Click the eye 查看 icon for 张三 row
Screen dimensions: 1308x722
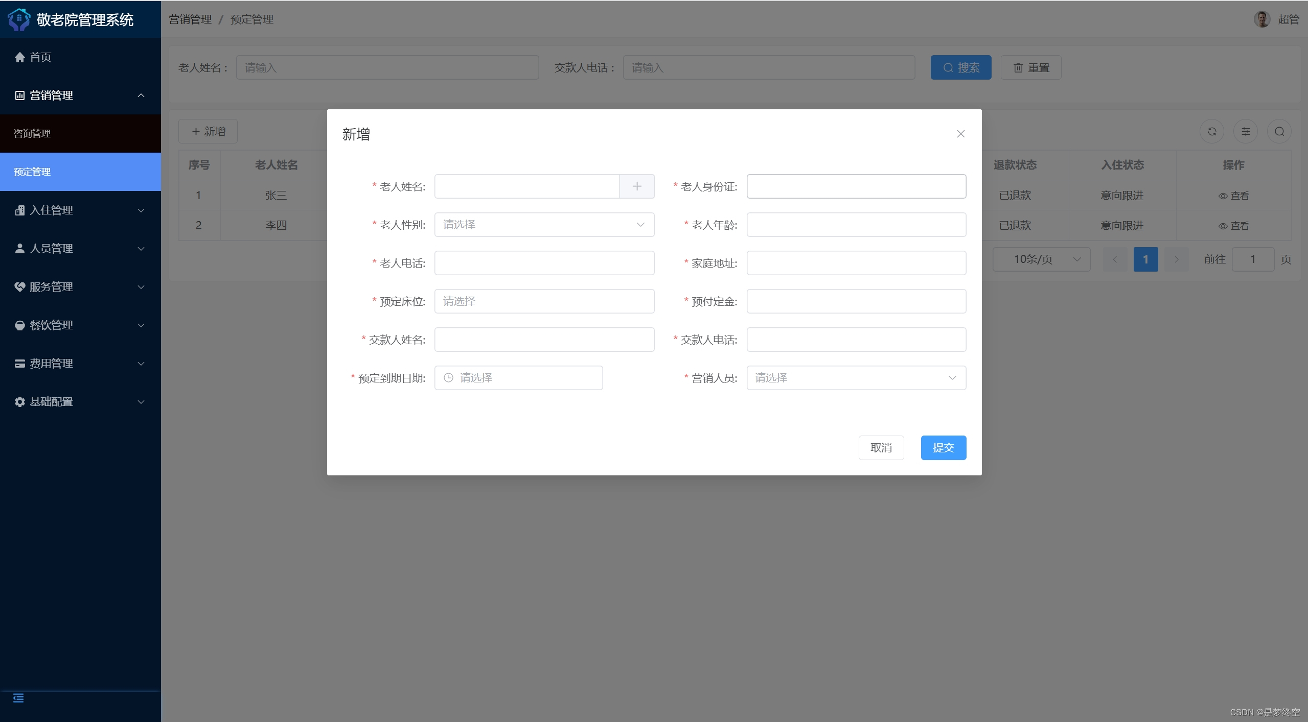pyautogui.click(x=1223, y=196)
